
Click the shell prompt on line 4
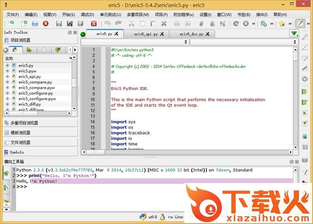pos(22,186)
